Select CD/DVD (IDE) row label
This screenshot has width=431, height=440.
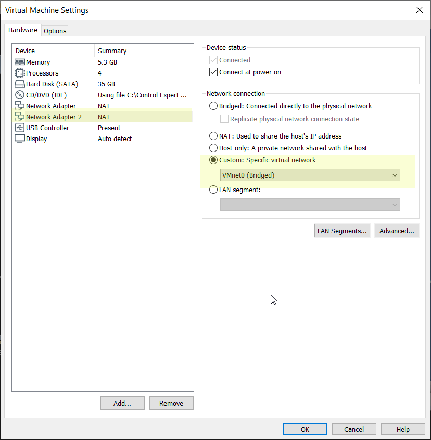46,95
